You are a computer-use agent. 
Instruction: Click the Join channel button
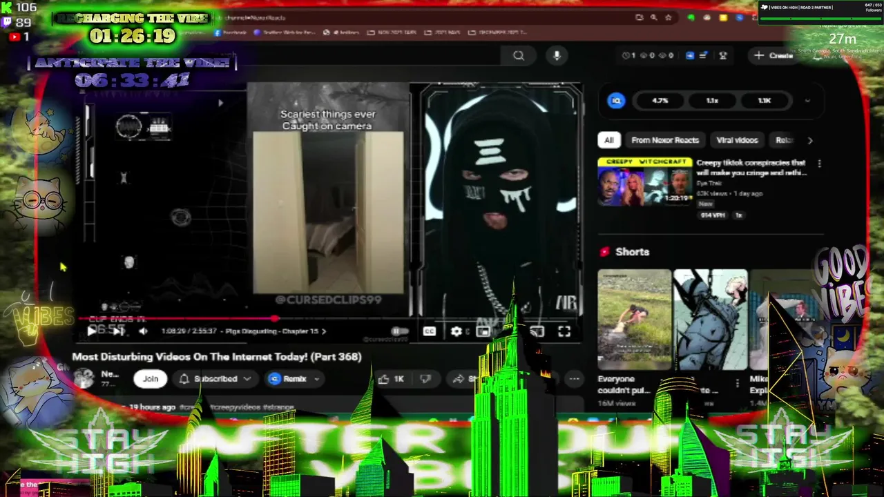click(x=151, y=378)
